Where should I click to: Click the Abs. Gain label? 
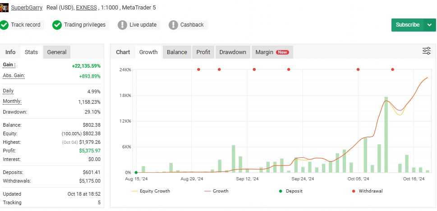coord(14,76)
